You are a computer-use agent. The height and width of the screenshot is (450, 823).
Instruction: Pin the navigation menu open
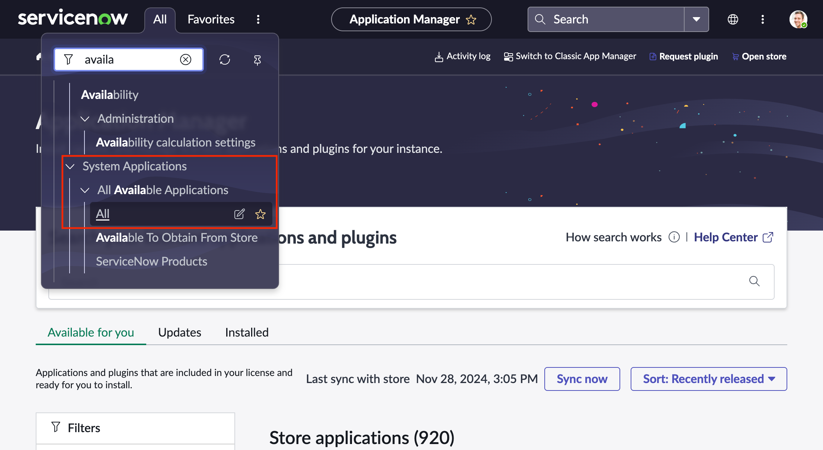257,60
